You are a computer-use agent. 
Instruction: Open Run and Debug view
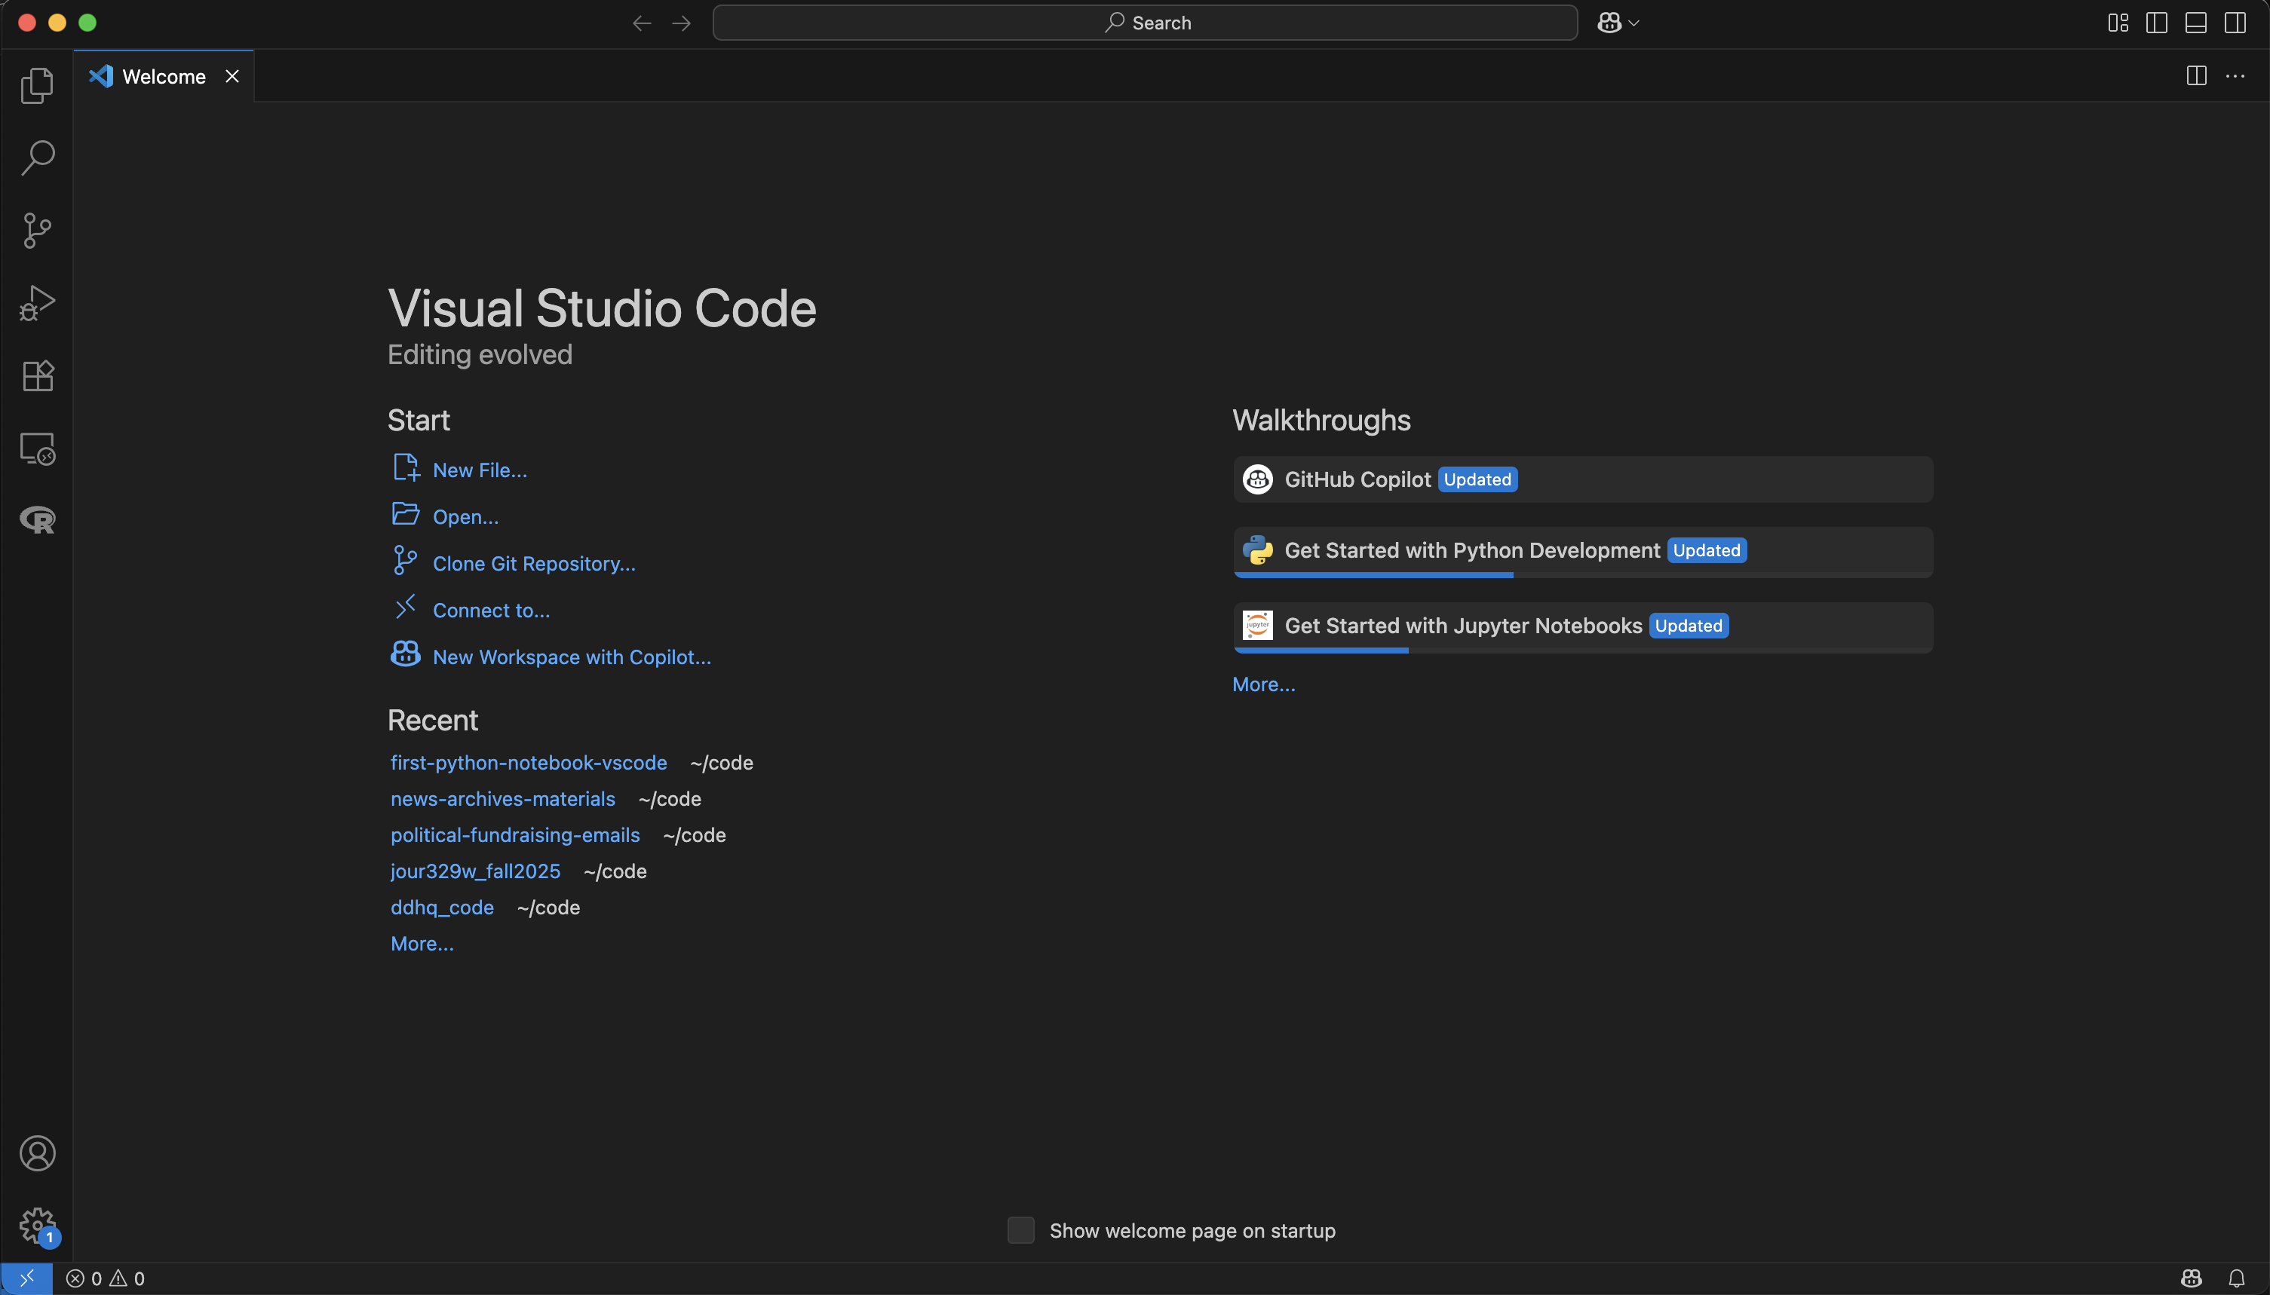tap(36, 303)
